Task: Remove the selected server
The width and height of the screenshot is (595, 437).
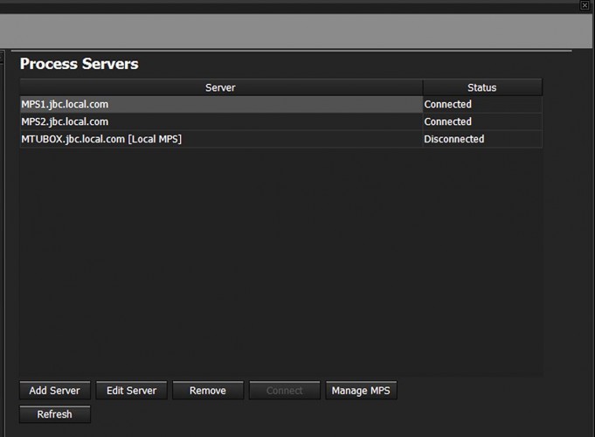Action: coord(208,391)
